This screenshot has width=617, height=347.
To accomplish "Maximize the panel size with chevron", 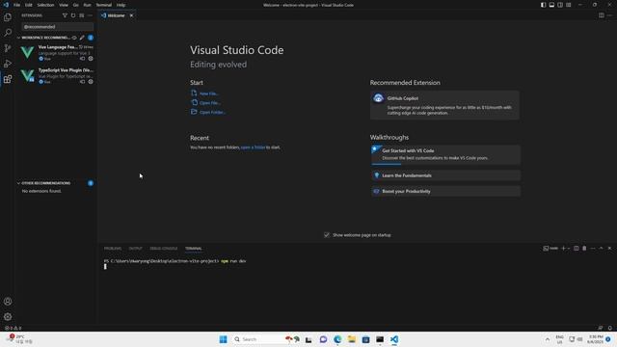I will [601, 249].
